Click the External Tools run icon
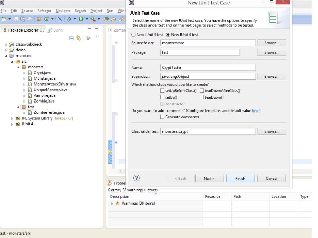Image resolution: width=318 pixels, height=238 pixels. point(93,19)
